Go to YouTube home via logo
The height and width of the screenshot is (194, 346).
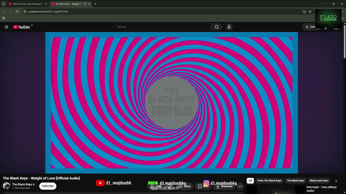coord(21,27)
